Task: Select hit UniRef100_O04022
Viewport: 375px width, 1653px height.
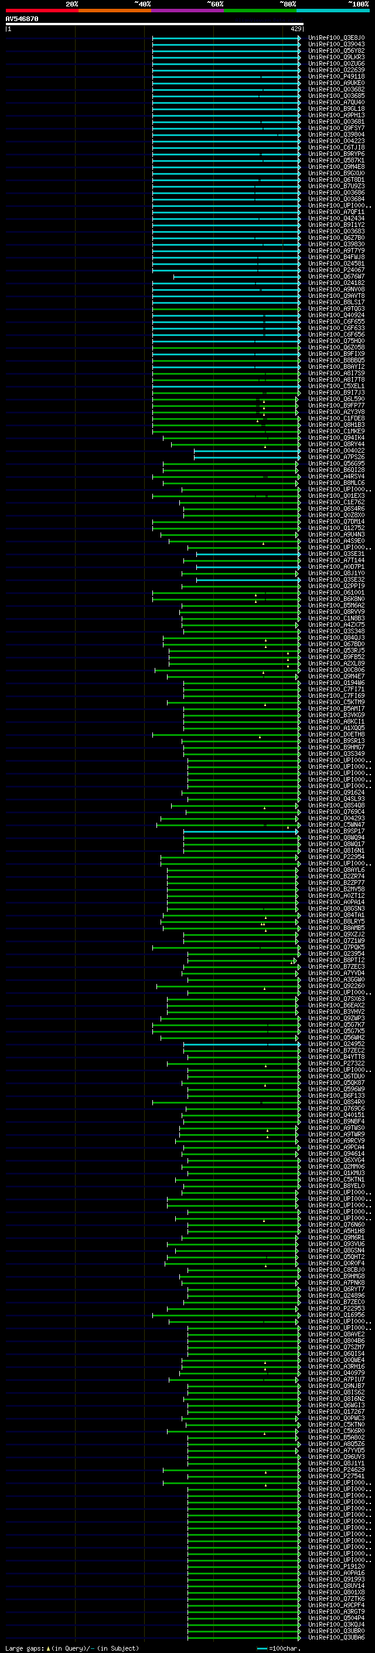Action: pos(336,450)
